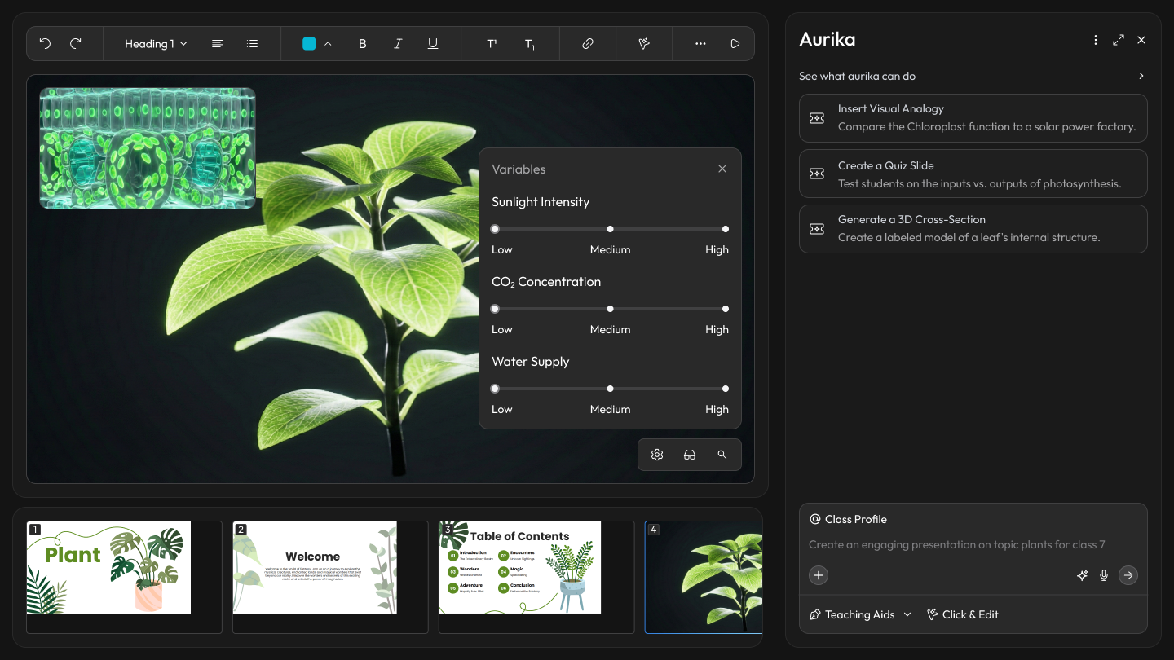Toggle underline text formatting
This screenshot has height=660, width=1174.
pyautogui.click(x=433, y=44)
